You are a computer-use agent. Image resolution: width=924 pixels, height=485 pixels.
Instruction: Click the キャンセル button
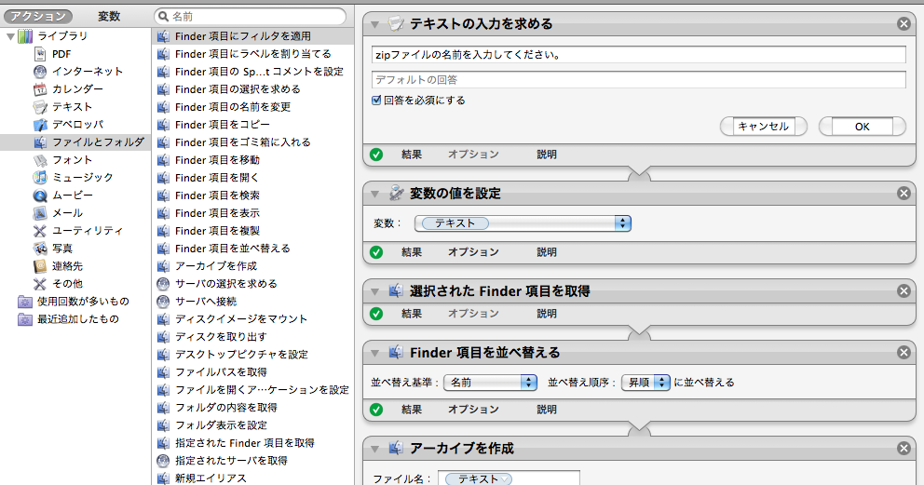pyautogui.click(x=763, y=127)
